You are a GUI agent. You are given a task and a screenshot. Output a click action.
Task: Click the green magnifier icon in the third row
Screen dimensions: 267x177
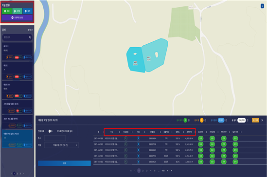(125, 150)
